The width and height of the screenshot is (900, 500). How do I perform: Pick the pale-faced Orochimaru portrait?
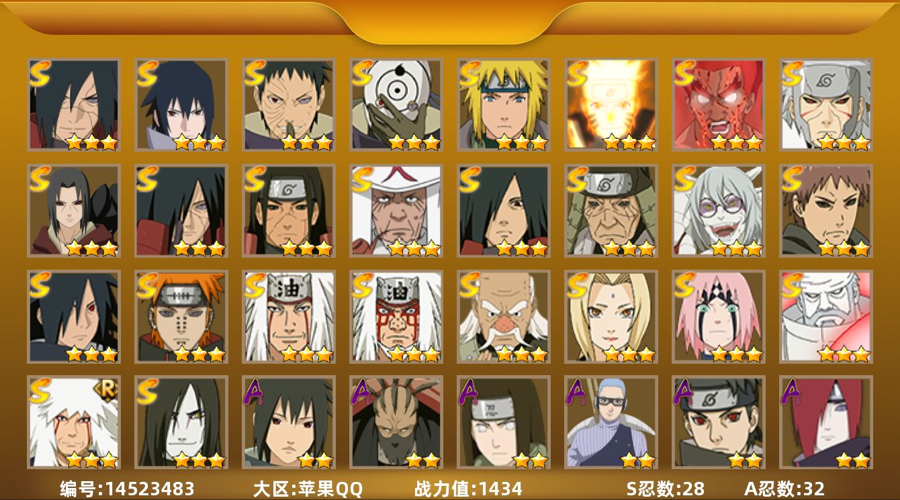click(181, 422)
